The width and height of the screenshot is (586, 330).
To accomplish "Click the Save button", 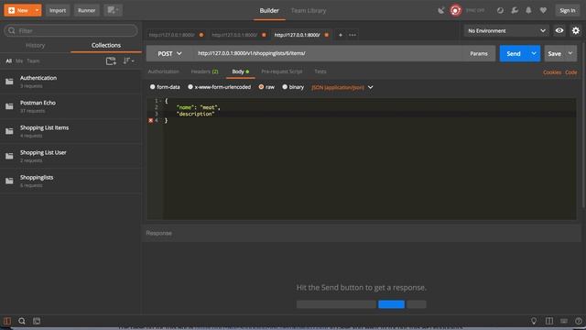I will [x=554, y=53].
